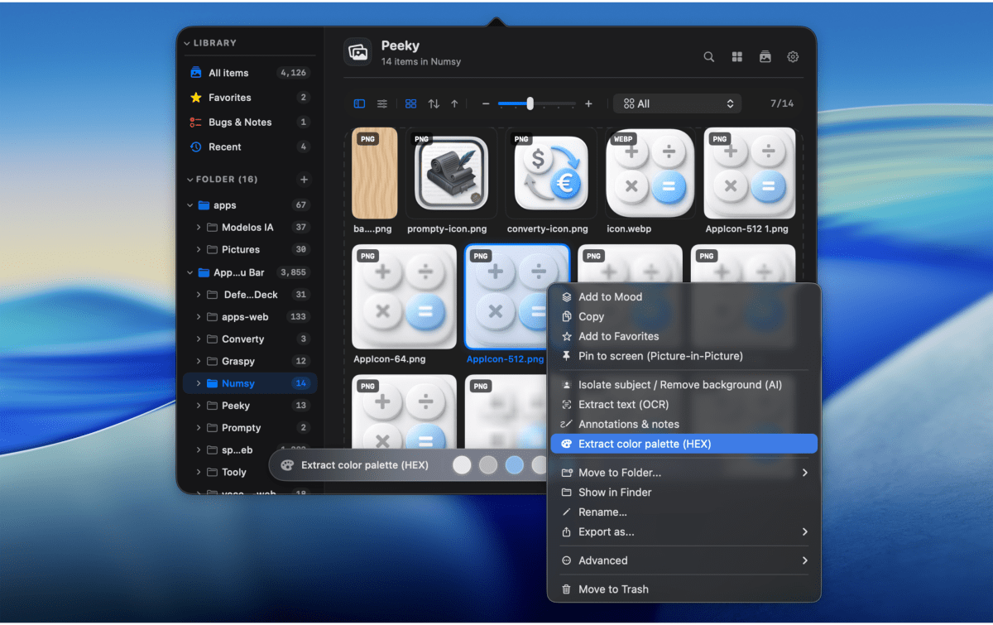The image size is (993, 625).
Task: Choose Move to Trash
Action: click(684, 589)
